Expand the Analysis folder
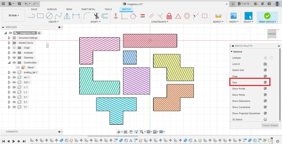Image resolution: width=282 pixels, height=144 pixels. pyautogui.click(x=9, y=53)
